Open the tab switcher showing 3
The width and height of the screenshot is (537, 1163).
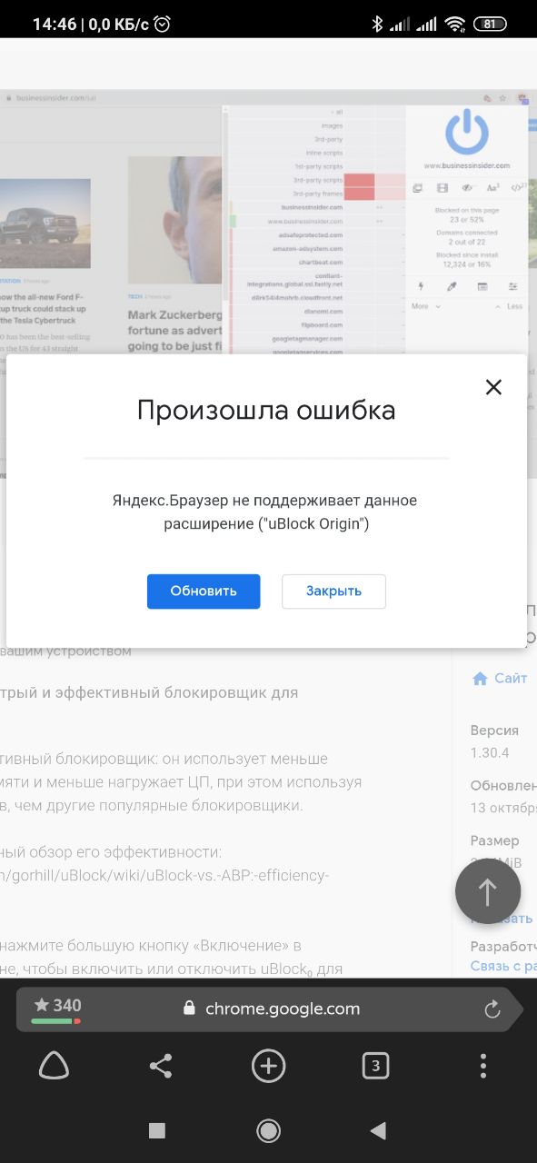375,1066
